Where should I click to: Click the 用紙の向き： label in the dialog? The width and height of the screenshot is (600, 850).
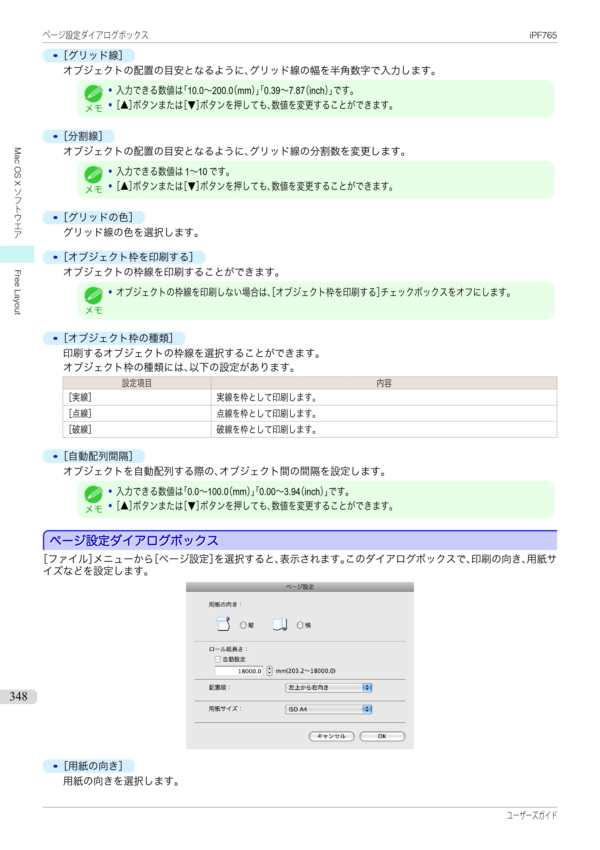coord(225,605)
